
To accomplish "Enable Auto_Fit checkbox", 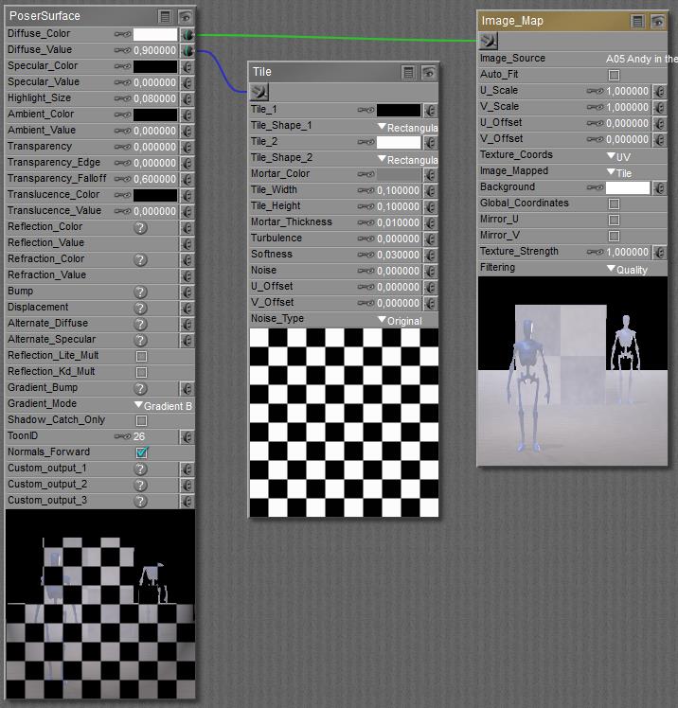I will coord(614,75).
